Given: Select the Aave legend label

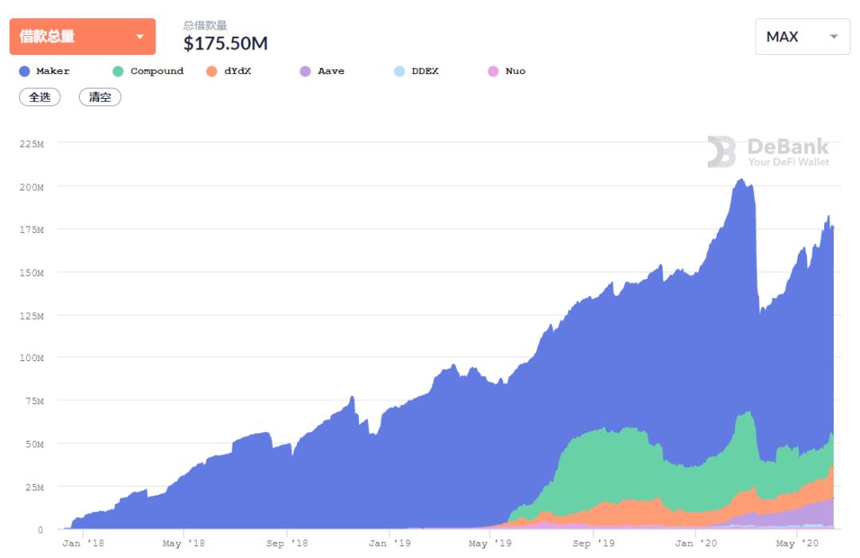Looking at the screenshot, I should click(331, 71).
